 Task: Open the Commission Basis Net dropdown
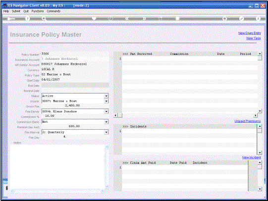[x=107, y=122]
